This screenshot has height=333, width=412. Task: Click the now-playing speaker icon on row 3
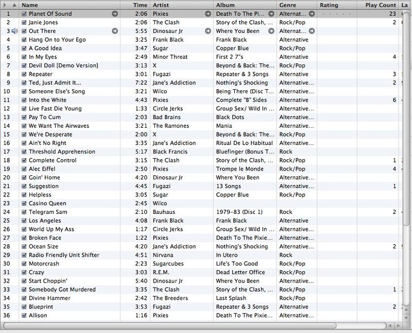pyautogui.click(x=14, y=31)
